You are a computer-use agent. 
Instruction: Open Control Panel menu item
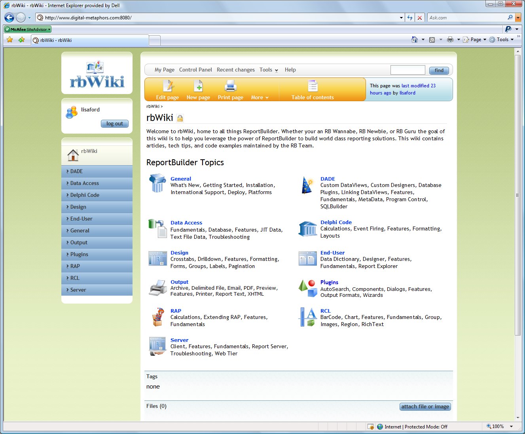click(x=195, y=70)
